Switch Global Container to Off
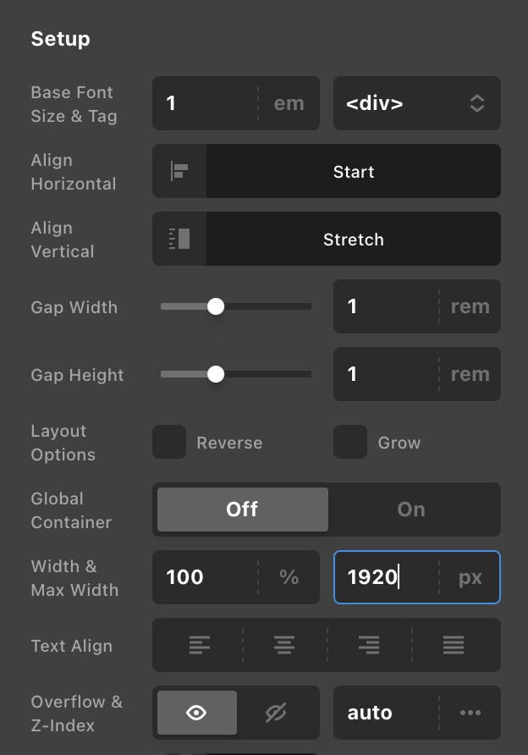Viewport: 528px width, 755px height. [x=243, y=510]
